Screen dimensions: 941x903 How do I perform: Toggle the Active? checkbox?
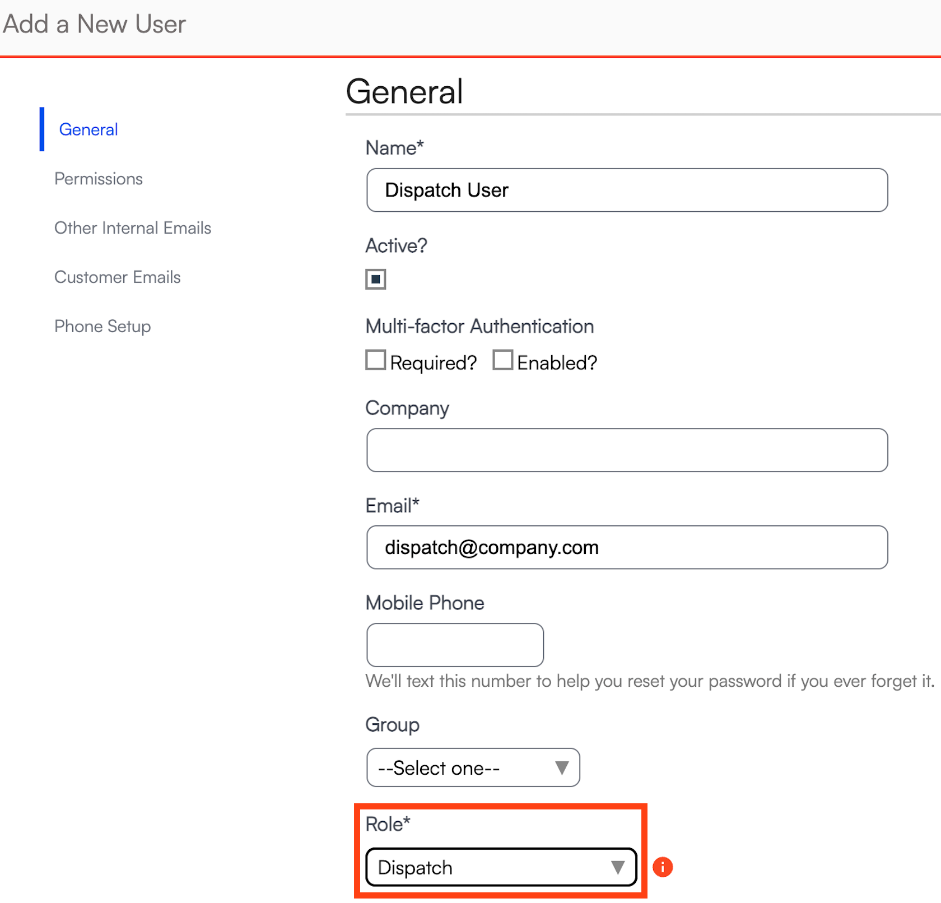coord(375,279)
